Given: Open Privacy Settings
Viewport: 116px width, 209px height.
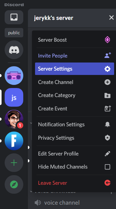Looking at the screenshot, I should click(x=74, y=138).
